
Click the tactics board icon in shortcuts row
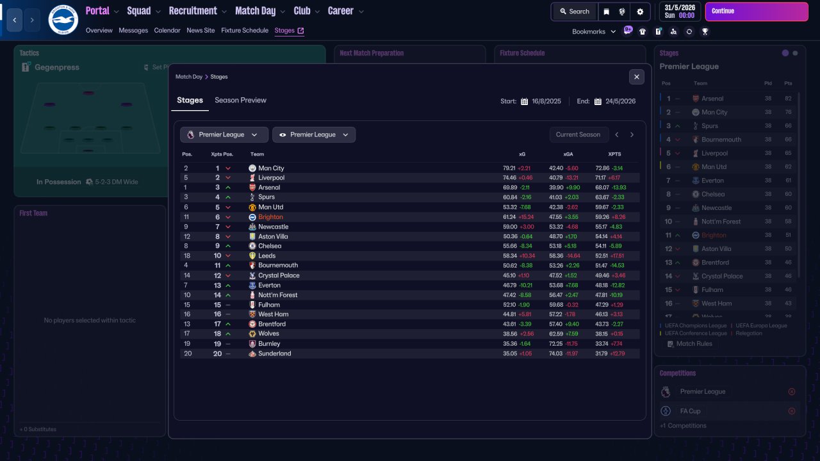coord(658,31)
